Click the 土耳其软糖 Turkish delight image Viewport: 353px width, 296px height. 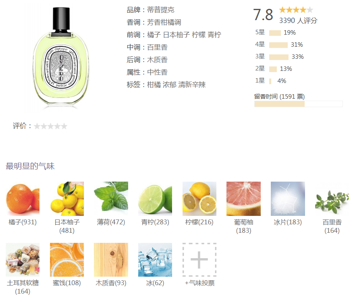[x=23, y=260]
